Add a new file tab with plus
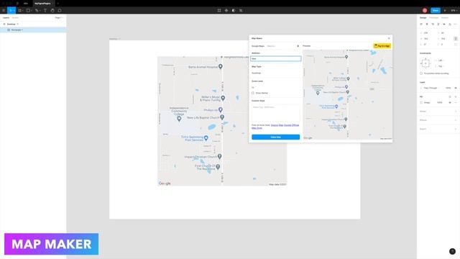This screenshot has height=259, width=460. coord(57,4)
